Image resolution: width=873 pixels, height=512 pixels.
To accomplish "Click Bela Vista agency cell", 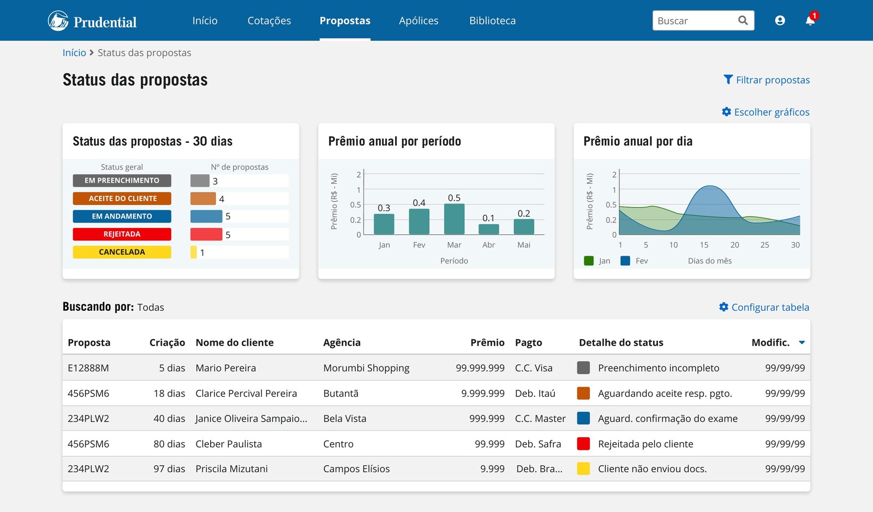I will (x=345, y=418).
